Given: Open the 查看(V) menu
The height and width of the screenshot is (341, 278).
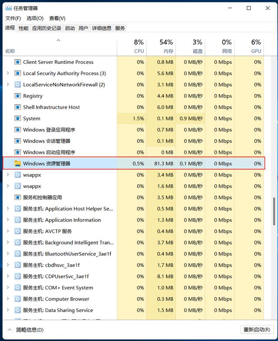Looking at the screenshot, I should (57, 18).
